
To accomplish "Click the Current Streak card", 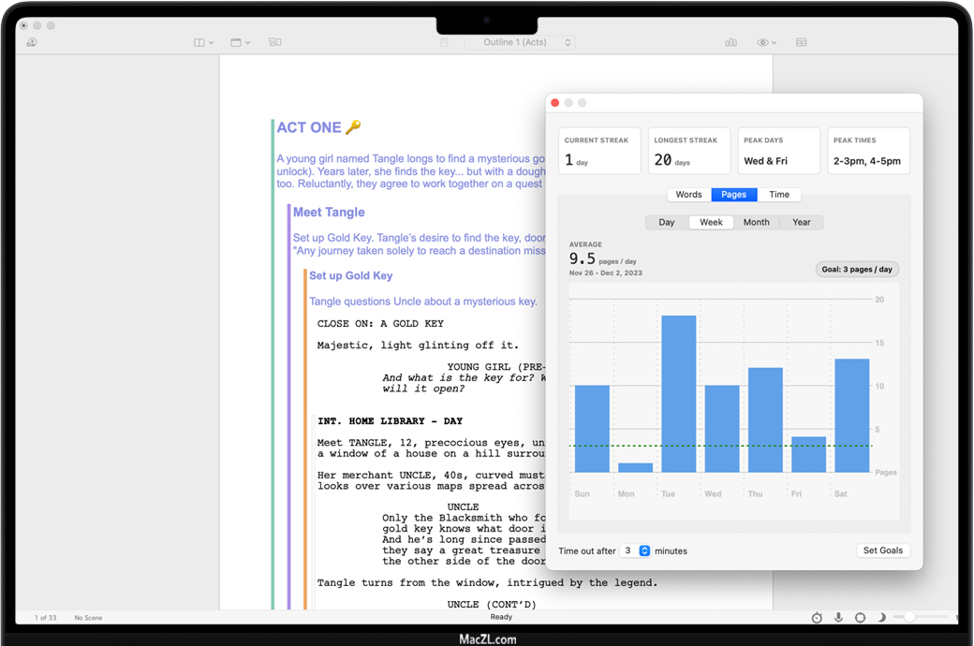I will point(599,151).
